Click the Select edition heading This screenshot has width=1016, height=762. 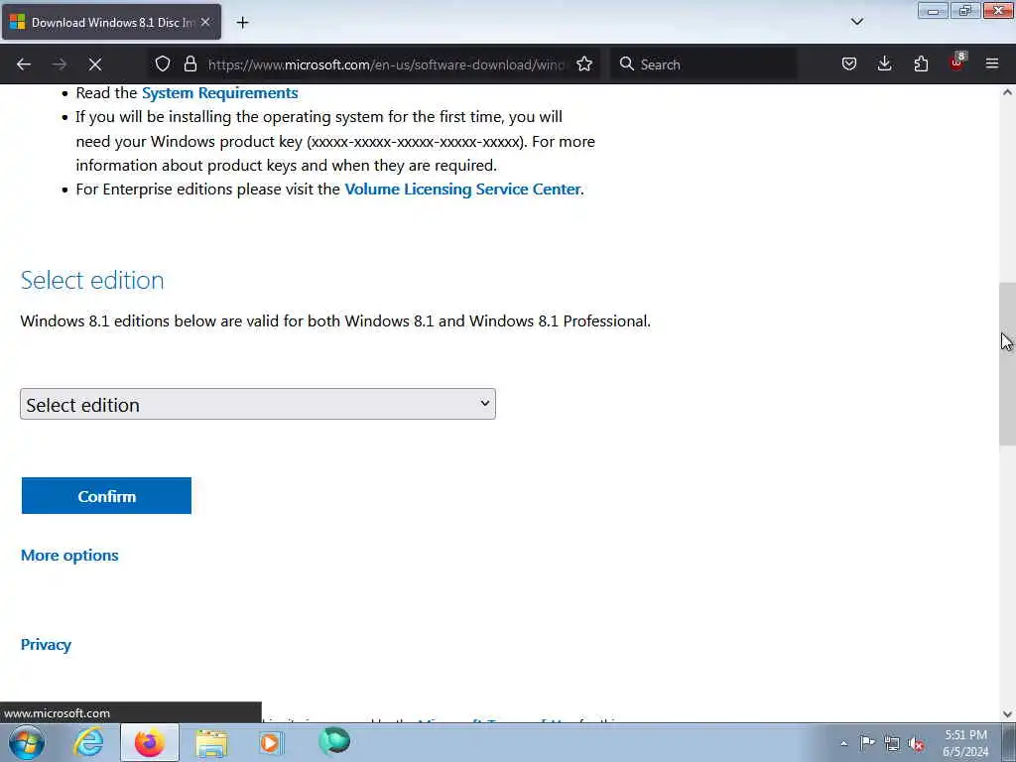point(92,281)
